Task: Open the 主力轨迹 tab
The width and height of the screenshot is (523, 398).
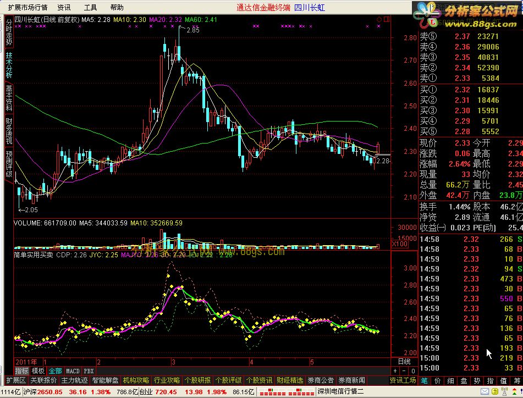Action: click(74, 380)
